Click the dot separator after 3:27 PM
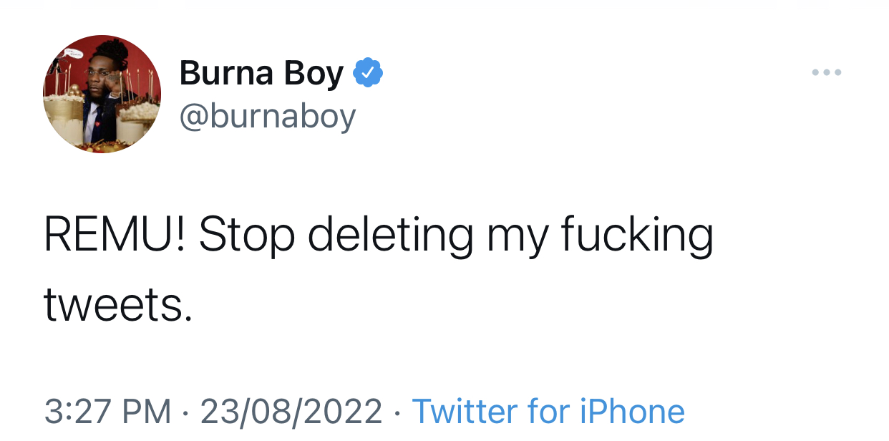 (x=185, y=412)
